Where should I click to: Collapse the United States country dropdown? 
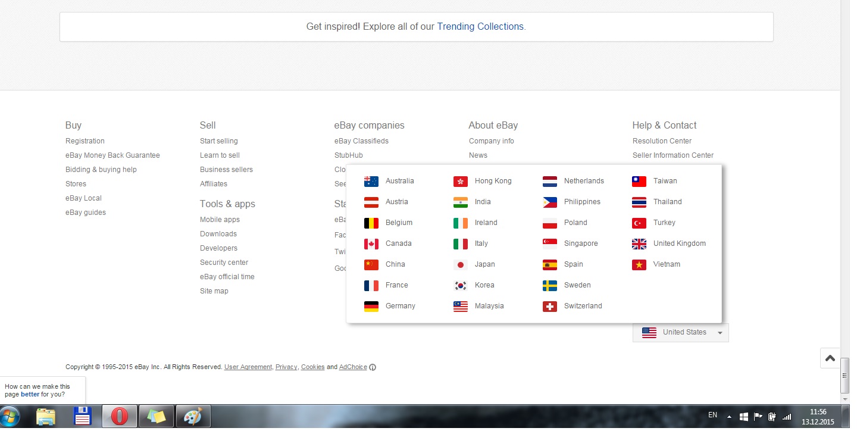click(x=680, y=332)
